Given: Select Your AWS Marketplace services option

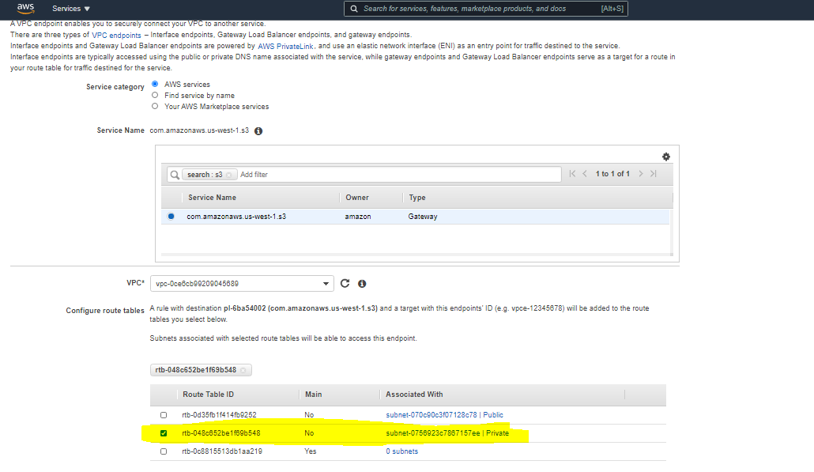Looking at the screenshot, I should click(x=155, y=106).
